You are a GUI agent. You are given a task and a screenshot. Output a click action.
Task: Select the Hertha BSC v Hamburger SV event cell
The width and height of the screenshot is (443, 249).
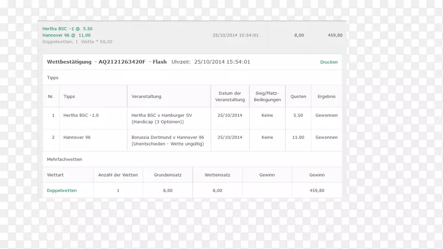tap(161, 118)
